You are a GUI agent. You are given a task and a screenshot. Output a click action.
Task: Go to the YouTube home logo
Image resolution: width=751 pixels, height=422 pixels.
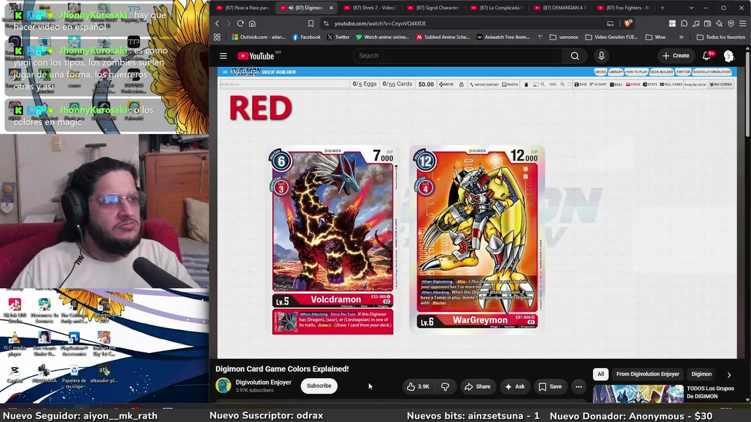tap(256, 56)
